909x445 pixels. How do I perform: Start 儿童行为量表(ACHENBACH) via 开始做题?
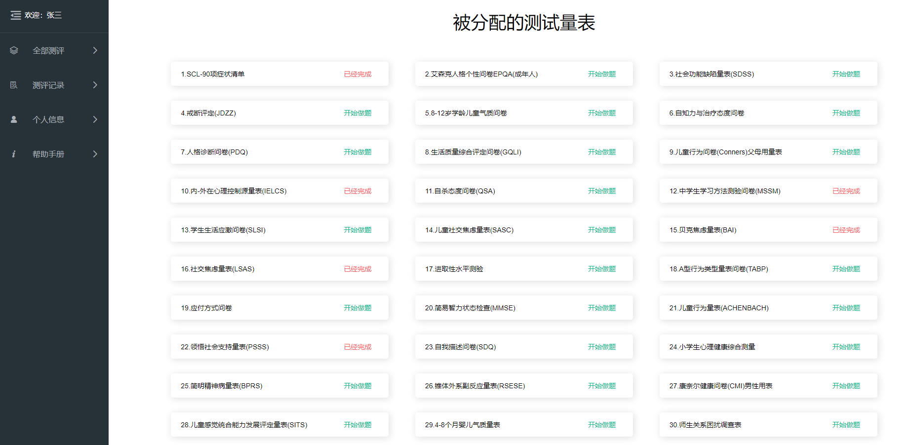(846, 308)
